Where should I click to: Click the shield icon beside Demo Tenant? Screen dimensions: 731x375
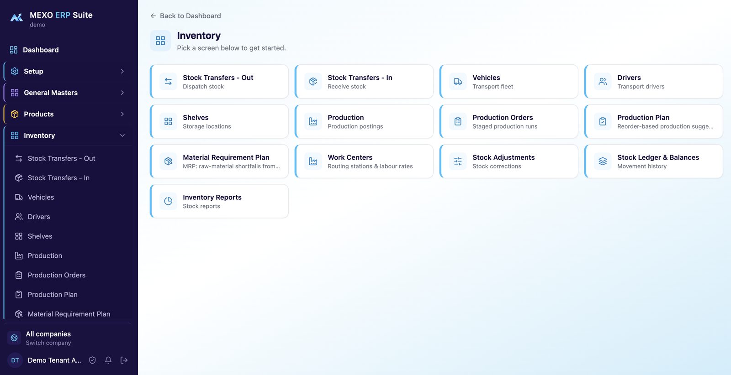(92, 360)
